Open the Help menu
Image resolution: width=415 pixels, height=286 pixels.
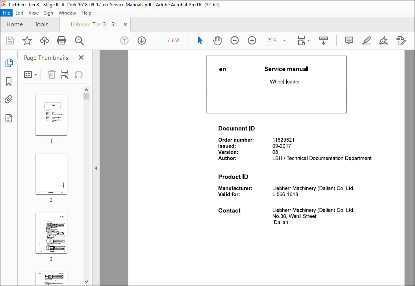tap(86, 13)
